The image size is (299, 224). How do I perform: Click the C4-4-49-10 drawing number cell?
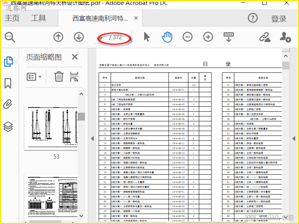(x=178, y=139)
